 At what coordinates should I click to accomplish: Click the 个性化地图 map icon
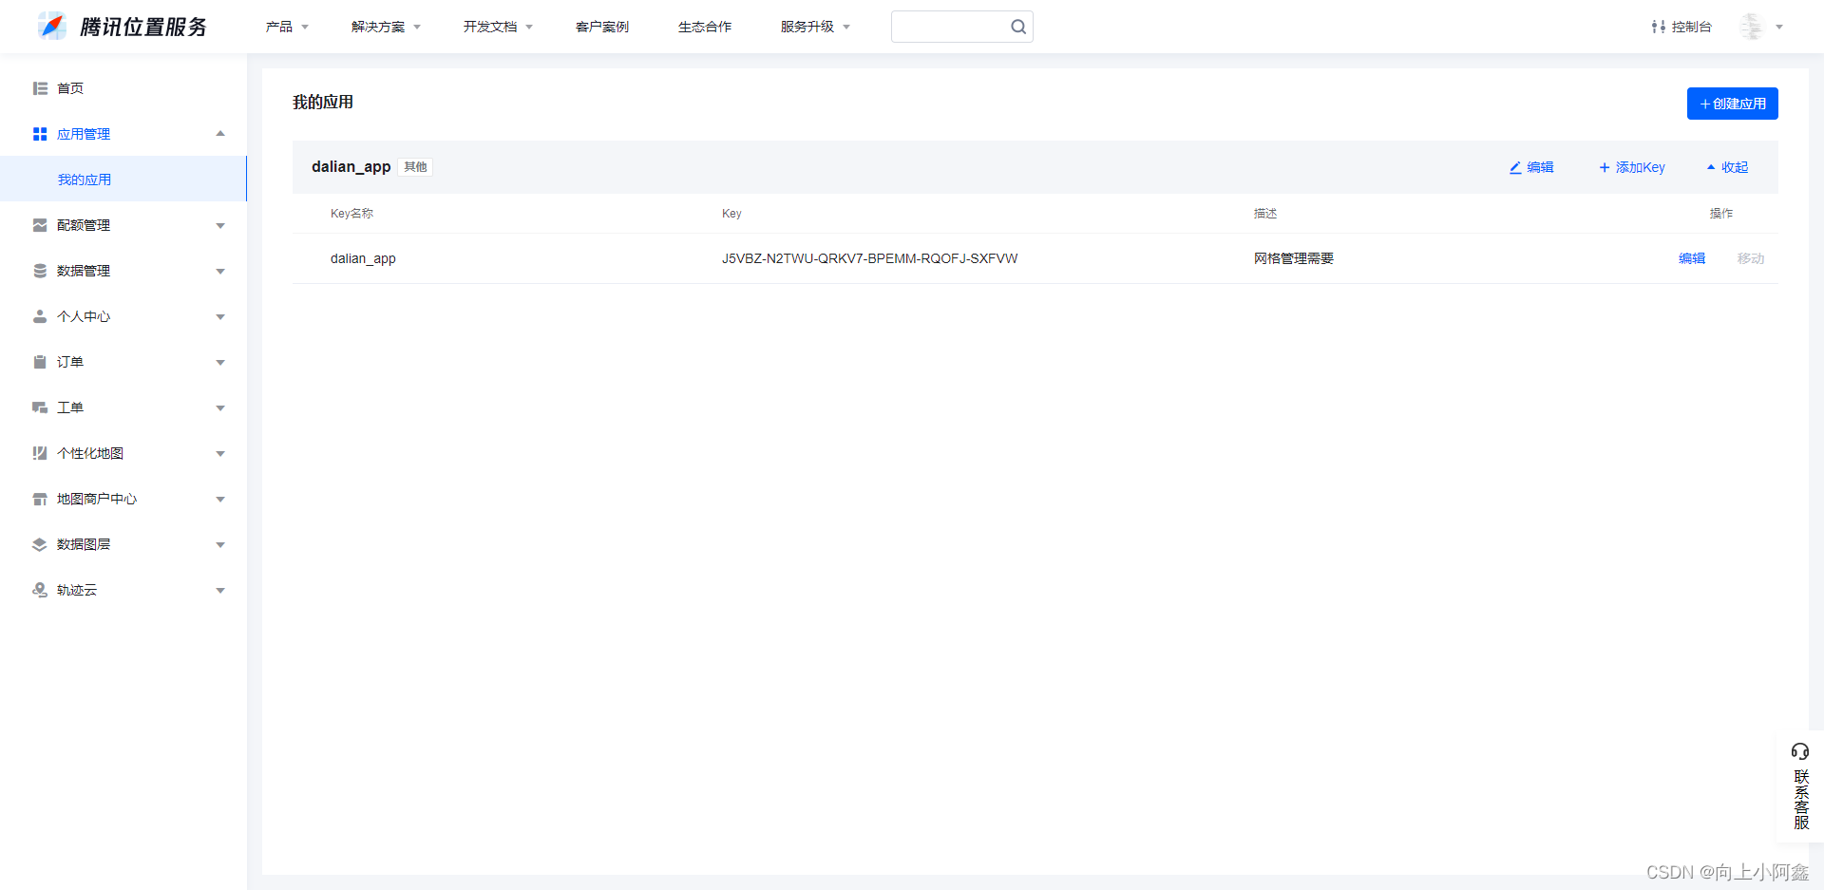click(40, 453)
